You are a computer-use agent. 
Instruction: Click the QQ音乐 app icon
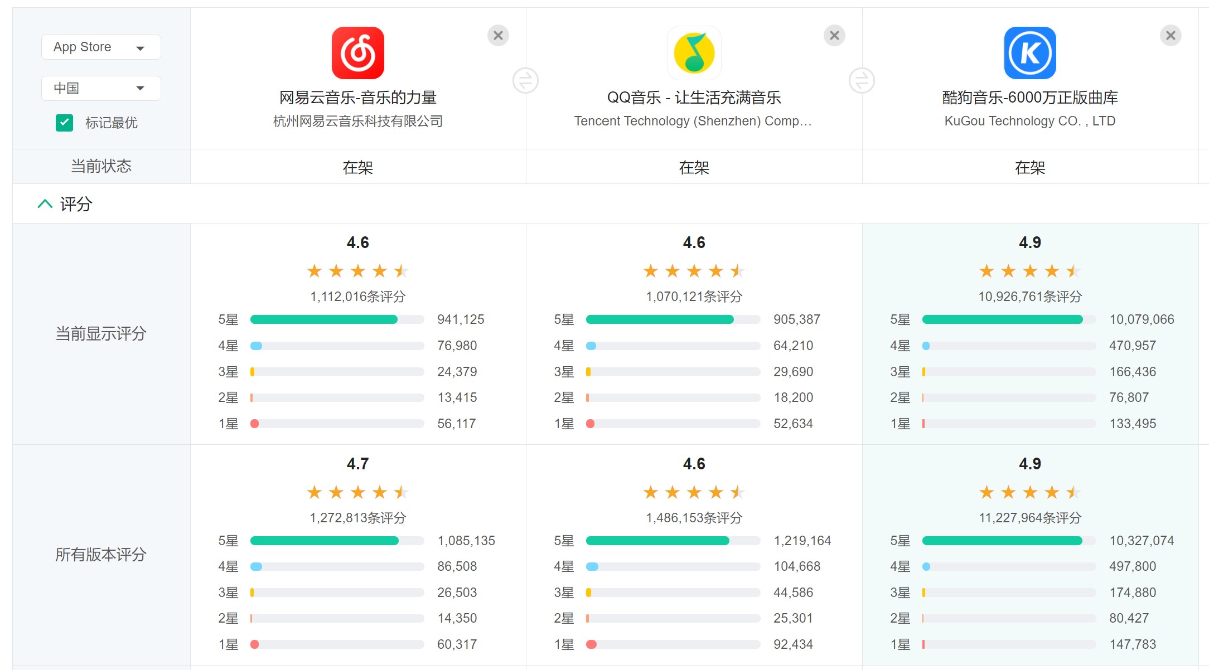pyautogui.click(x=693, y=53)
